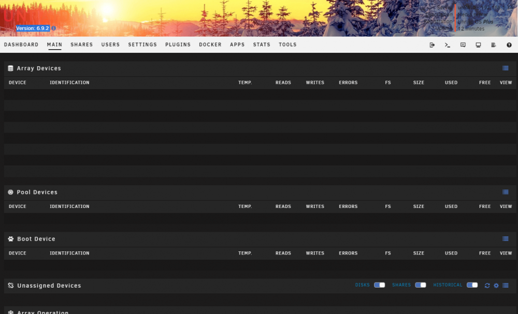
Task: Click the Array Devices database icon
Action: point(10,68)
